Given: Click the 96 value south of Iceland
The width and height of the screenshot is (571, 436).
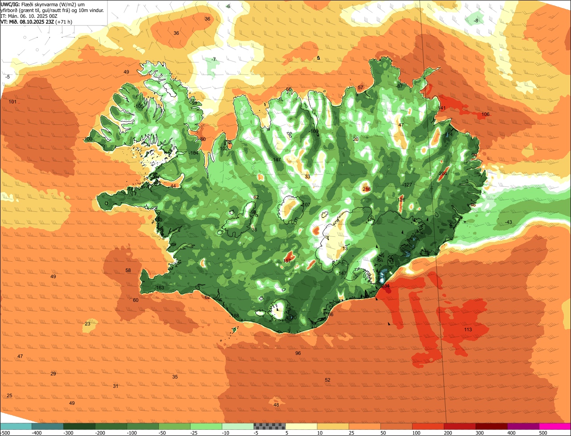Looking at the screenshot, I should [x=298, y=354].
